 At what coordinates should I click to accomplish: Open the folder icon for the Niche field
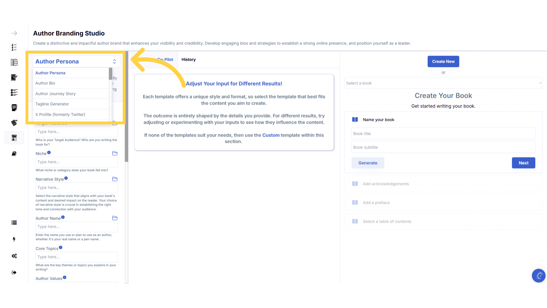point(115,153)
